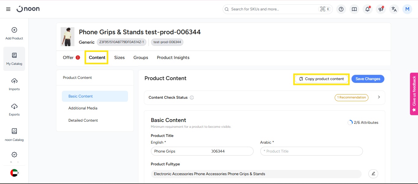The height and width of the screenshot is (184, 418).
Task: Click the Save Changes button
Action: point(368,79)
